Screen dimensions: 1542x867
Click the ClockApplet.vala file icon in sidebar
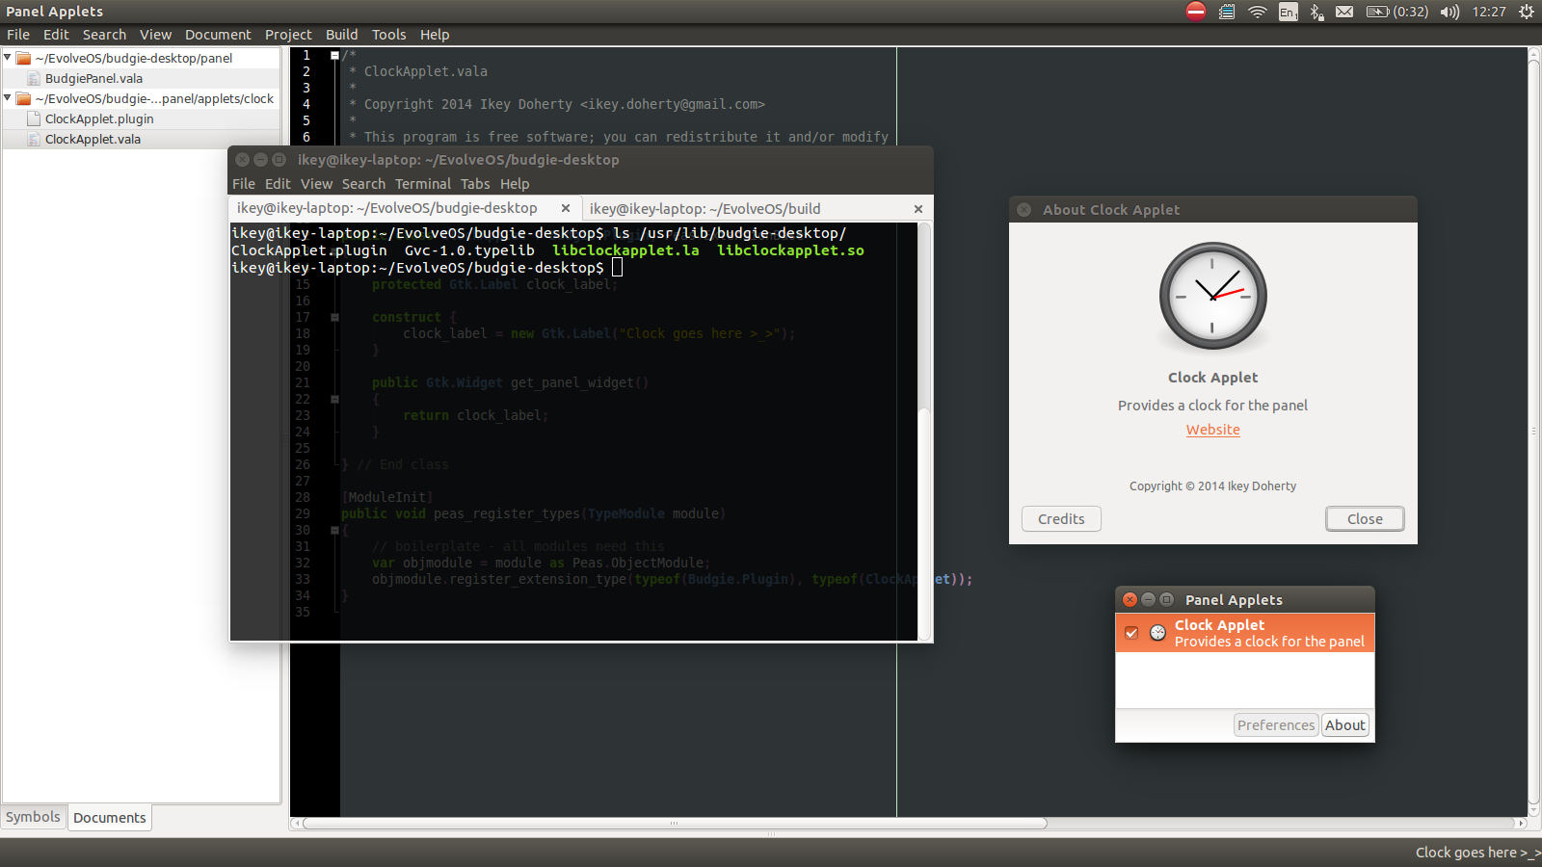[x=35, y=139]
